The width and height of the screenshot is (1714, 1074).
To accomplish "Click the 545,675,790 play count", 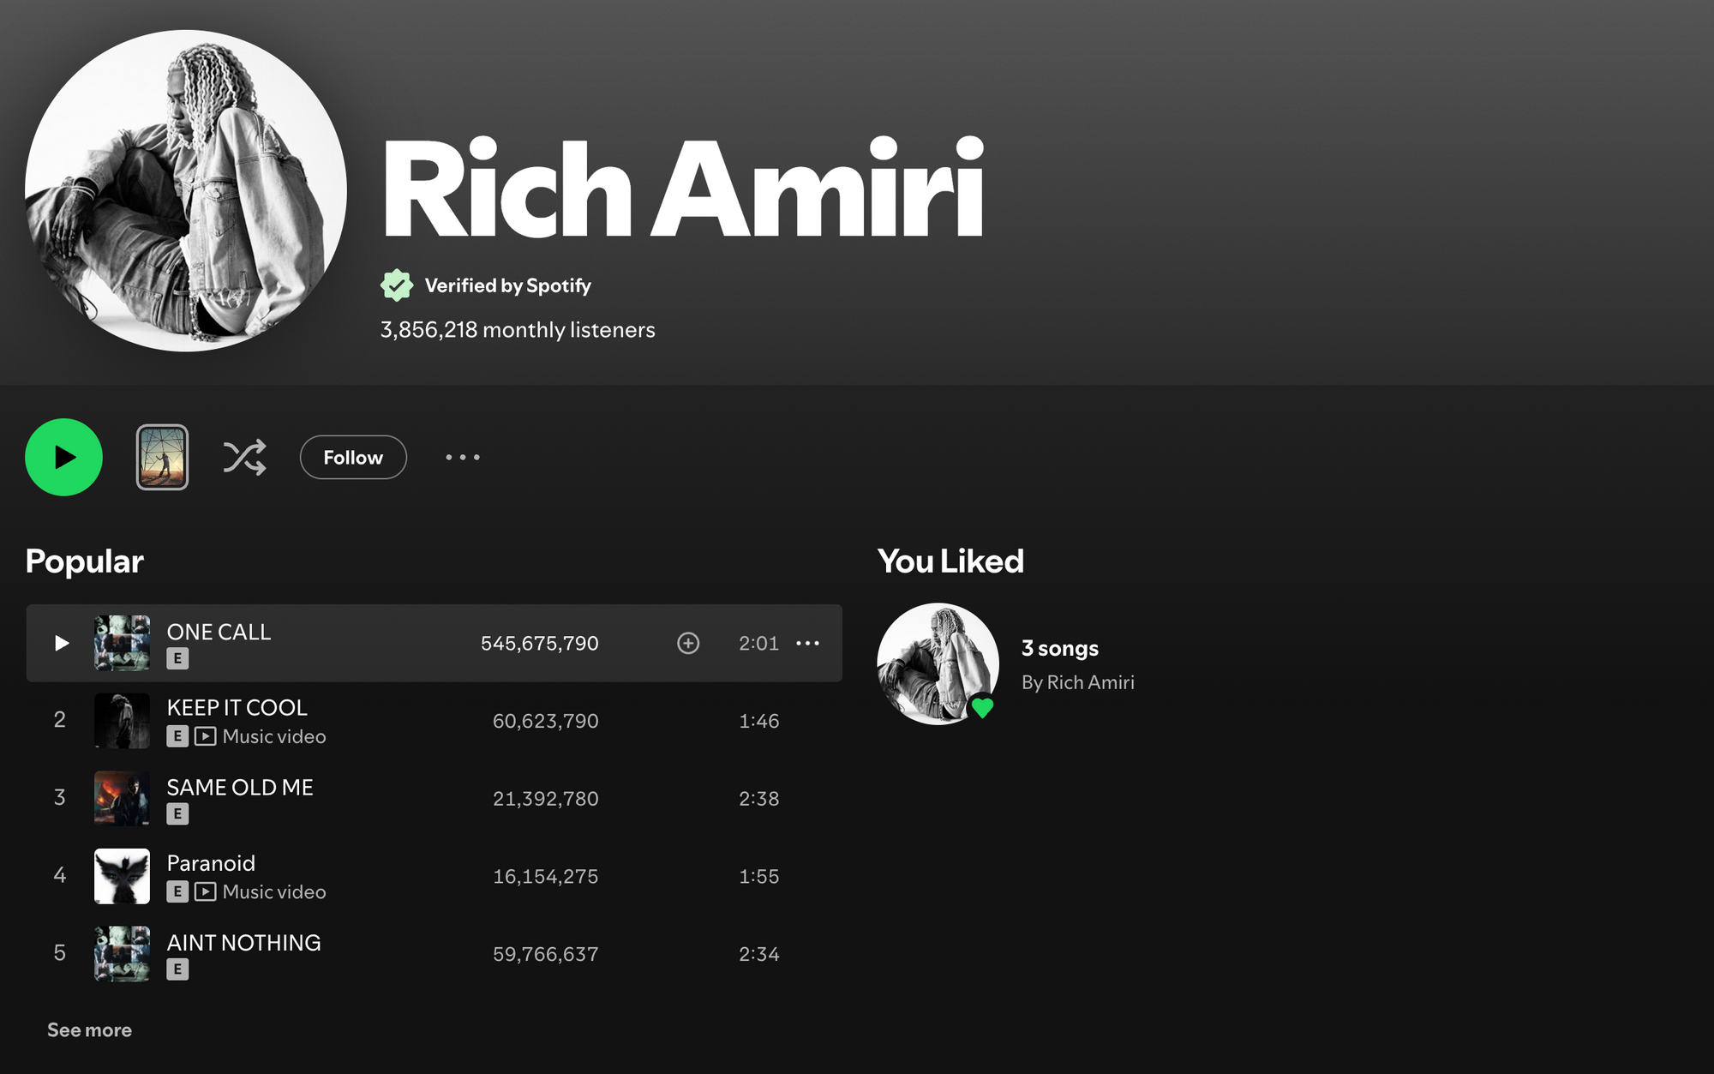I will click(540, 643).
